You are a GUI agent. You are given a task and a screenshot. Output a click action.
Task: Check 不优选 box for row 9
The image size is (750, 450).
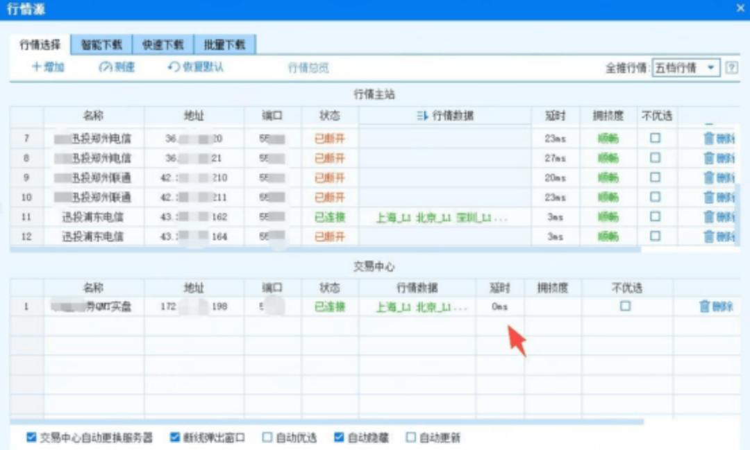pyautogui.click(x=655, y=178)
